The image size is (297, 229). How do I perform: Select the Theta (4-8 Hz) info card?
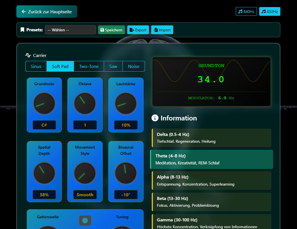[x=212, y=159]
